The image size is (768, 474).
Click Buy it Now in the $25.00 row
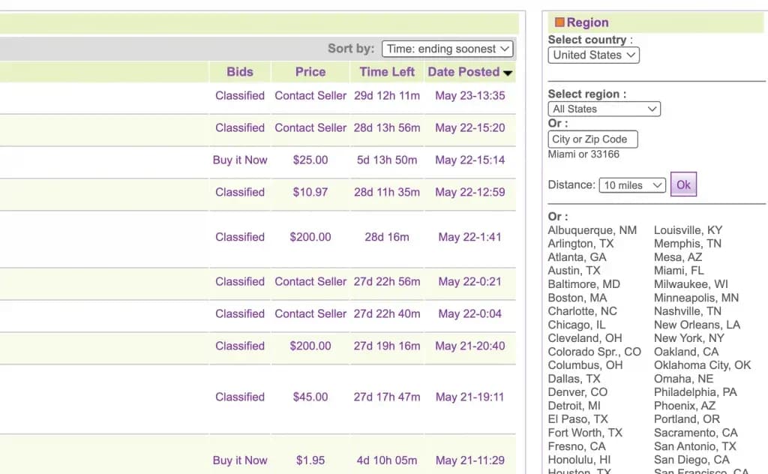point(239,160)
